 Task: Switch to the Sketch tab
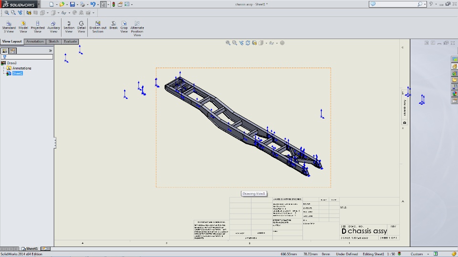[53, 41]
